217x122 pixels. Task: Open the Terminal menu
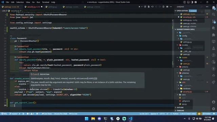[46, 2]
